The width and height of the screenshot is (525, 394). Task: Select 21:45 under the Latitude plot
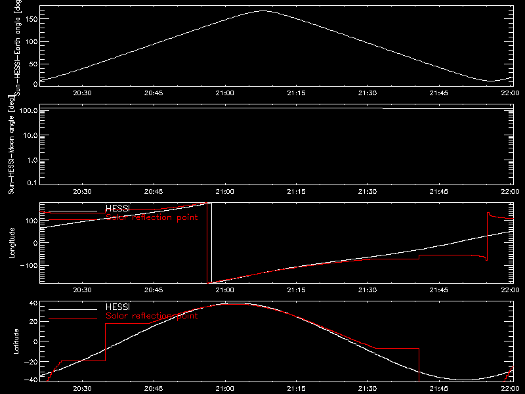[x=439, y=388]
